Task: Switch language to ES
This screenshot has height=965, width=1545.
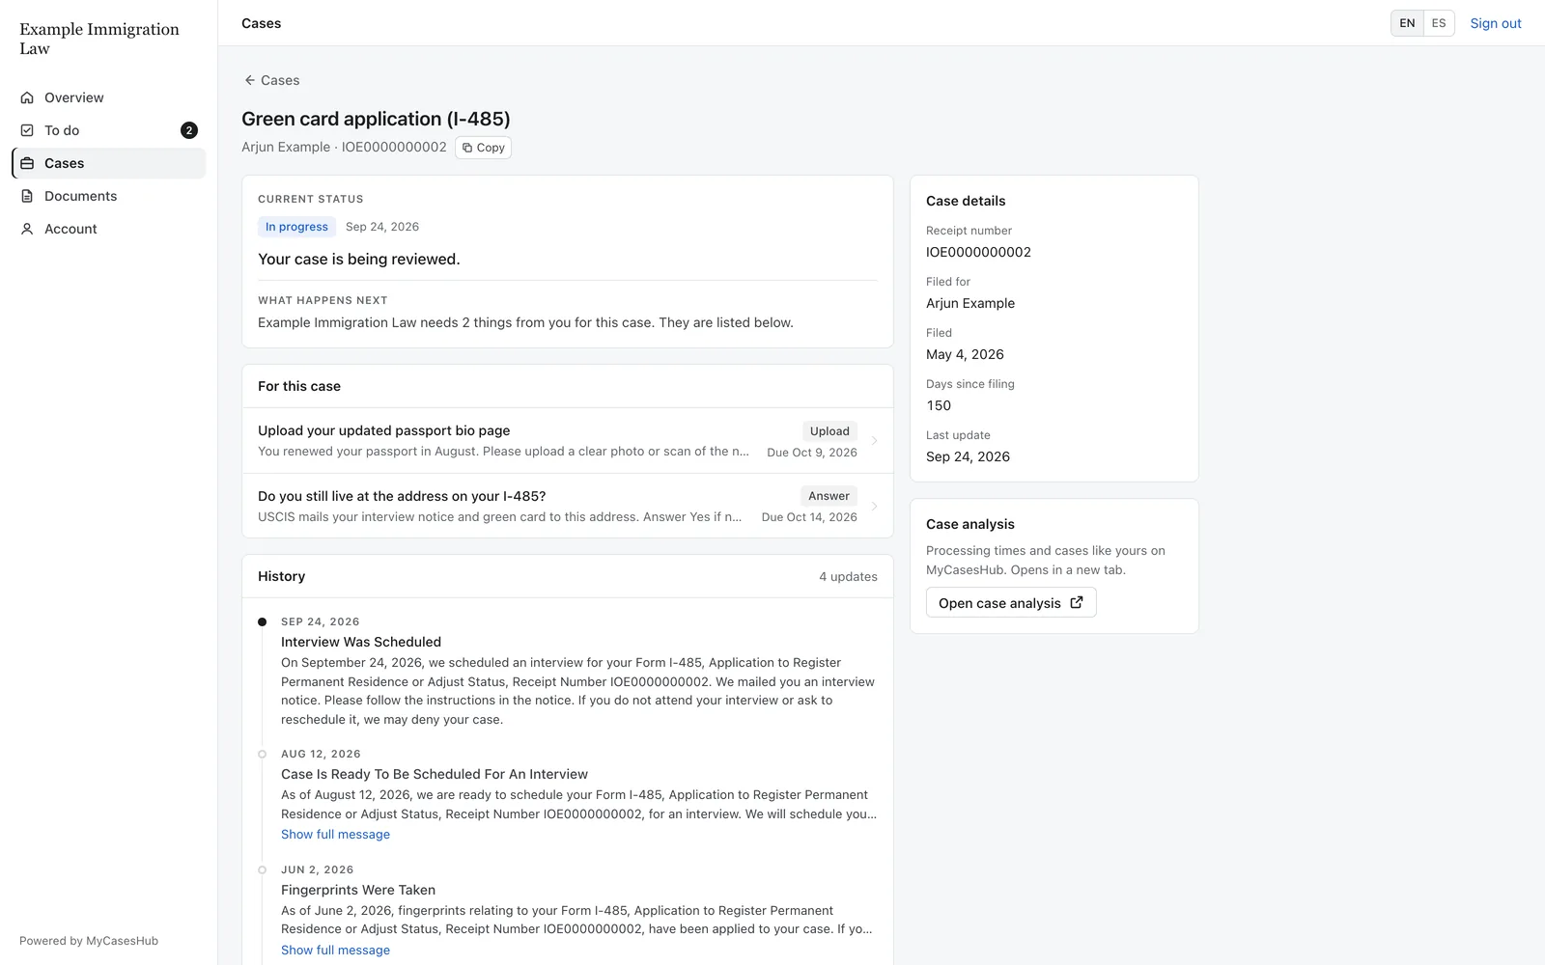Action: (x=1439, y=23)
